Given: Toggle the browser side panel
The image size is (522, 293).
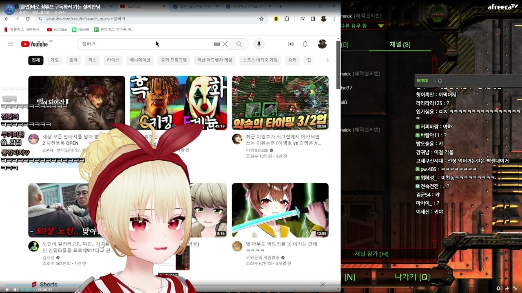Looking at the screenshot, I should tap(313, 19).
